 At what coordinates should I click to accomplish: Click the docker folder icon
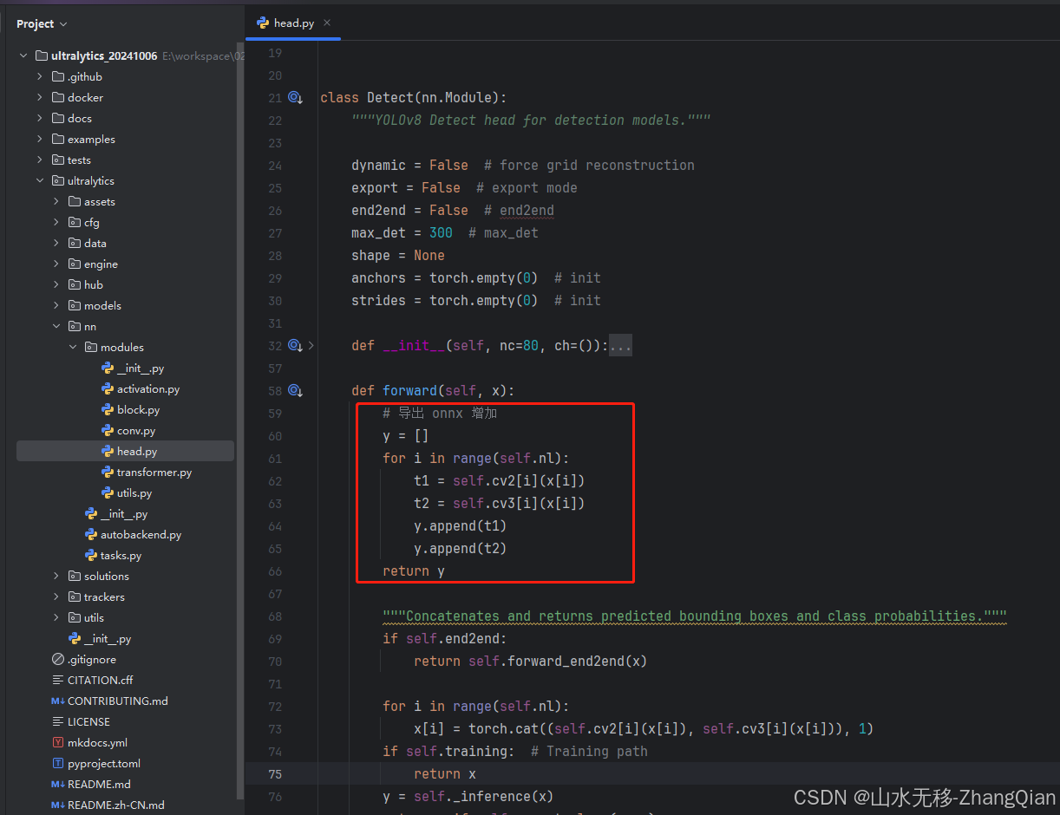[x=58, y=97]
